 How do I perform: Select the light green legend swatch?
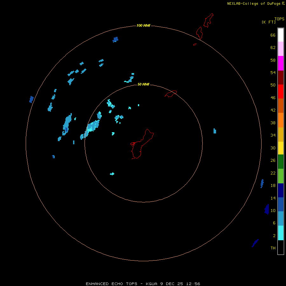pyautogui.click(x=281, y=176)
